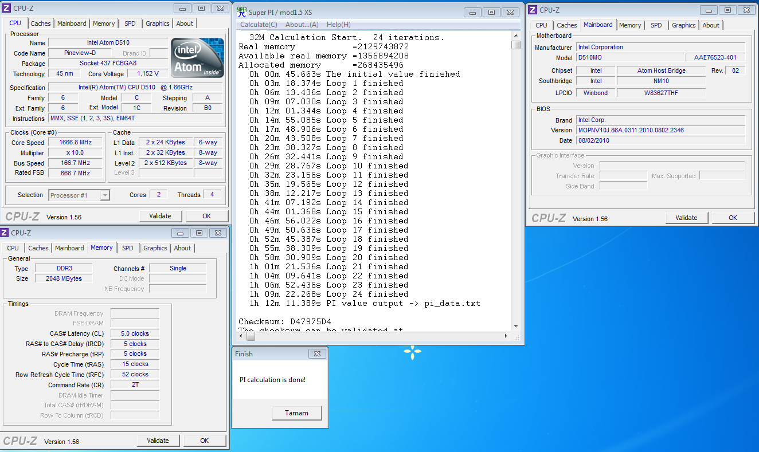Click OK in Memory CPU-Z window
759x452 pixels.
point(205,441)
